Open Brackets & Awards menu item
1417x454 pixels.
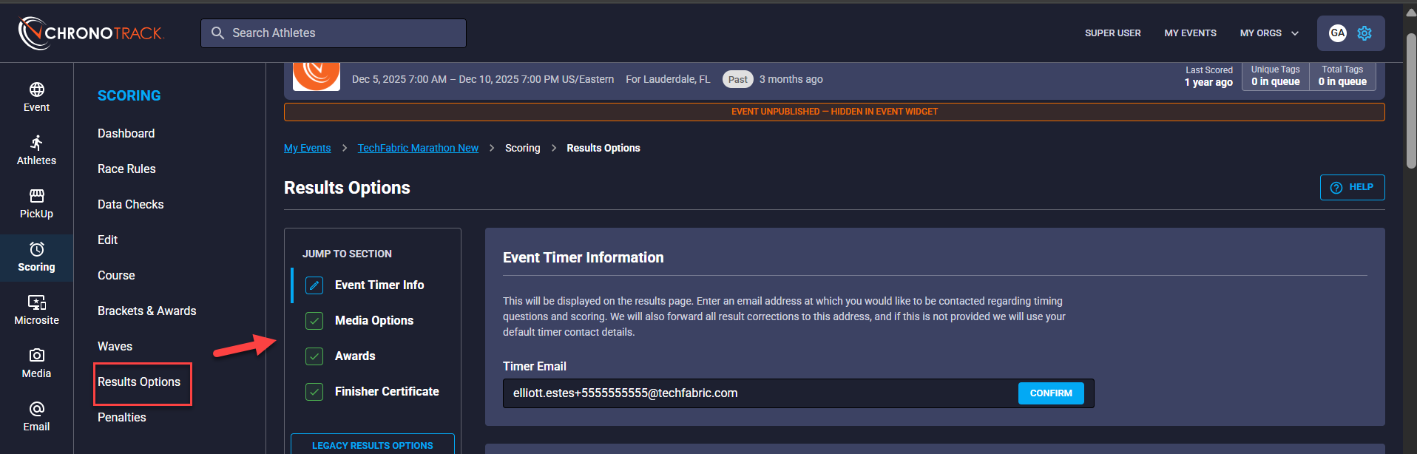click(146, 311)
